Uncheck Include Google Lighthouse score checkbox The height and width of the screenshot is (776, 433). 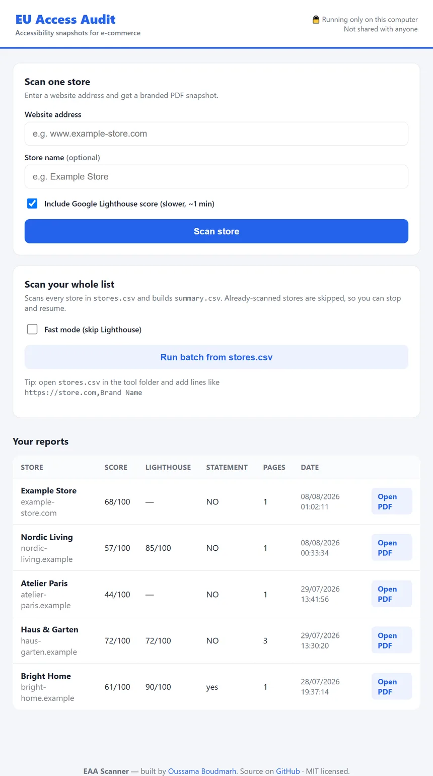click(32, 204)
